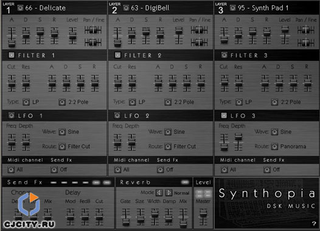Click Layer 3 Level slider
Viewport: 320px width, 231px height.
point(285,35)
